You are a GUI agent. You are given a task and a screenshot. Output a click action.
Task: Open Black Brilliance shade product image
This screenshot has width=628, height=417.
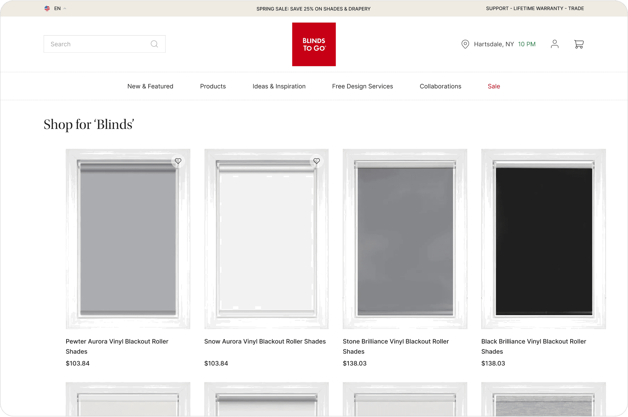(543, 239)
